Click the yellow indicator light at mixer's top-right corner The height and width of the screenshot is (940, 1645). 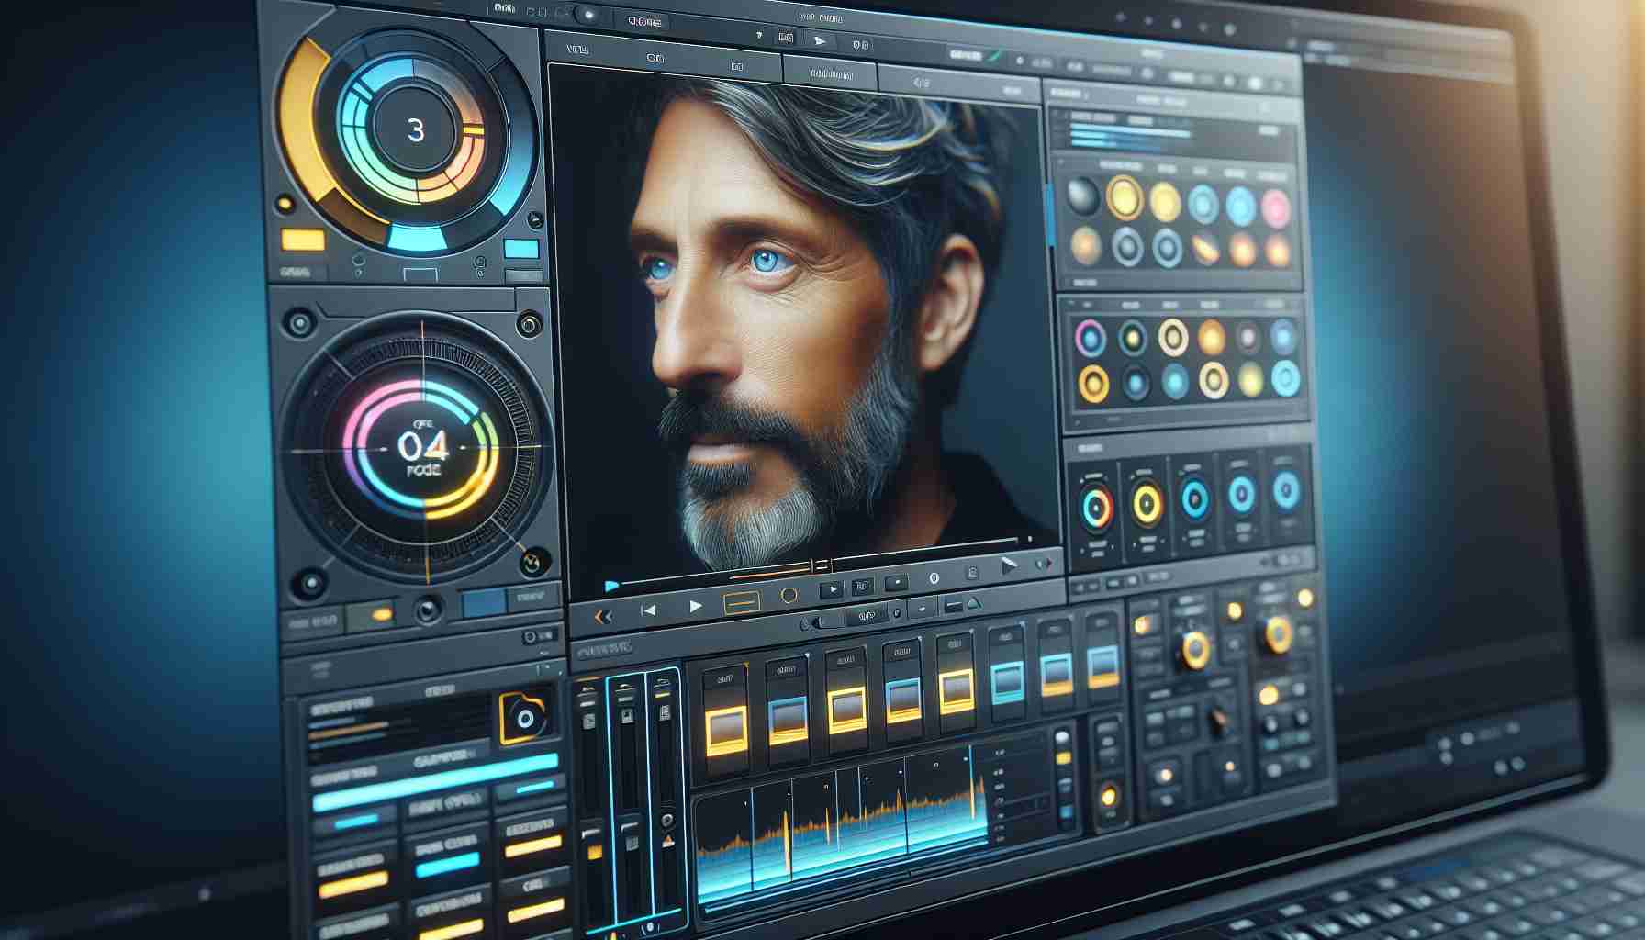[1304, 599]
